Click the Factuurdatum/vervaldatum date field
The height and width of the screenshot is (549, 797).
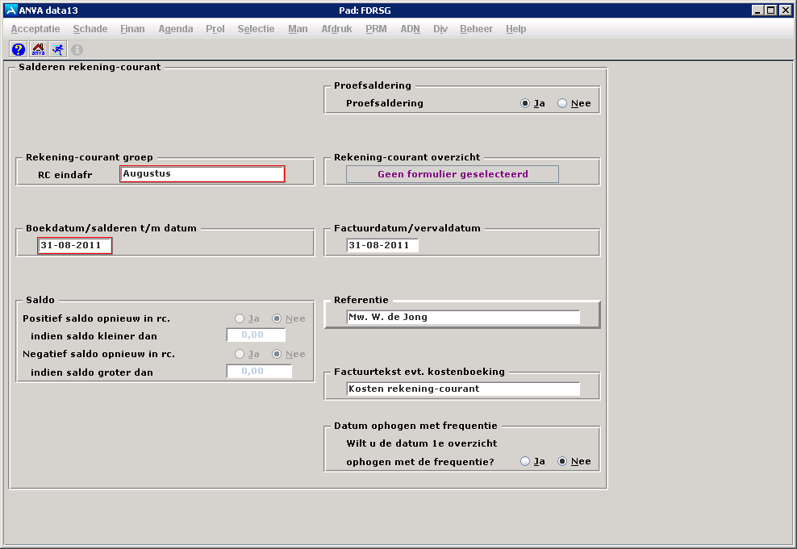pos(382,246)
